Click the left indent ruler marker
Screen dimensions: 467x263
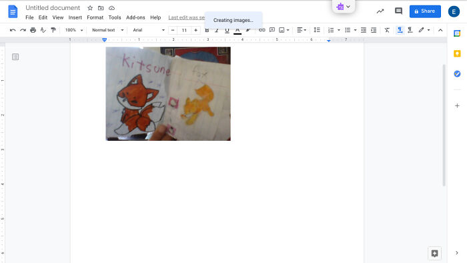coord(105,40)
